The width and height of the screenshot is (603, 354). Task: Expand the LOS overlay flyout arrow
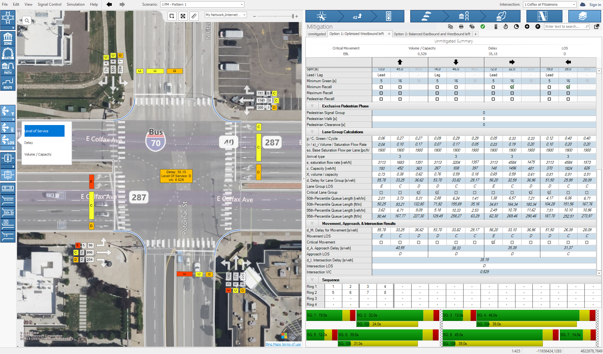coord(8,148)
